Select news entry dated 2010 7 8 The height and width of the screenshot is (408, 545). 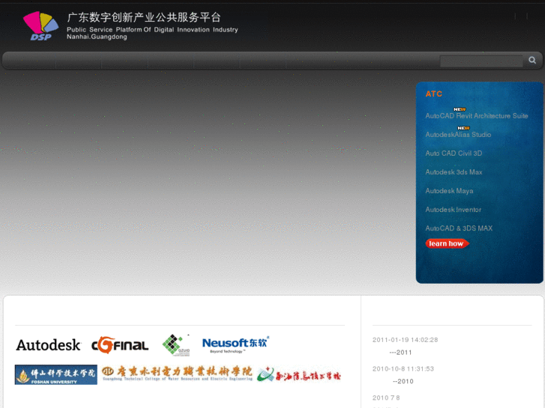[x=386, y=398]
